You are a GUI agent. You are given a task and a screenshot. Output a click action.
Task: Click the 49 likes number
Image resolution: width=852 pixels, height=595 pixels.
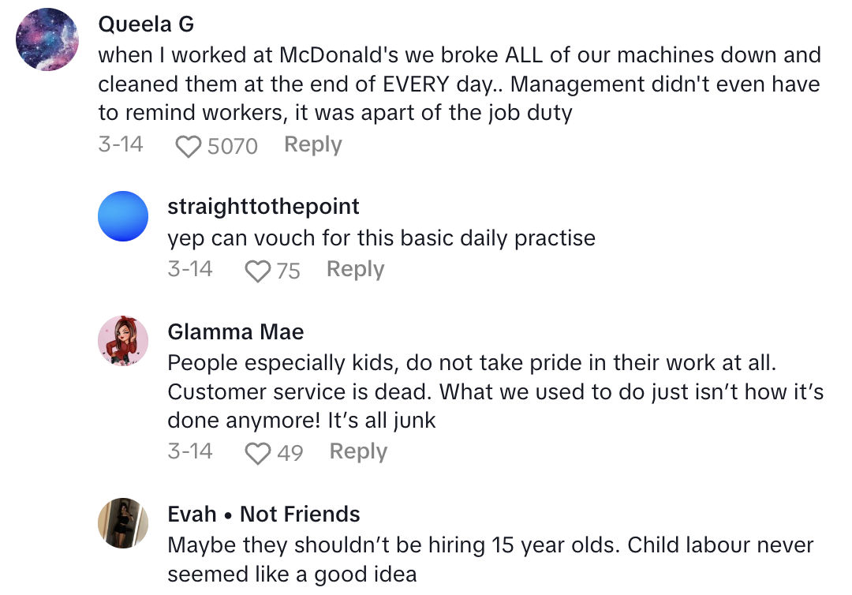[x=290, y=454]
